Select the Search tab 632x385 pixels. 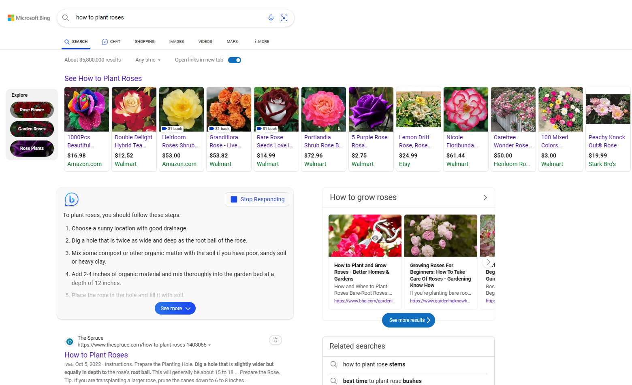coord(76,42)
